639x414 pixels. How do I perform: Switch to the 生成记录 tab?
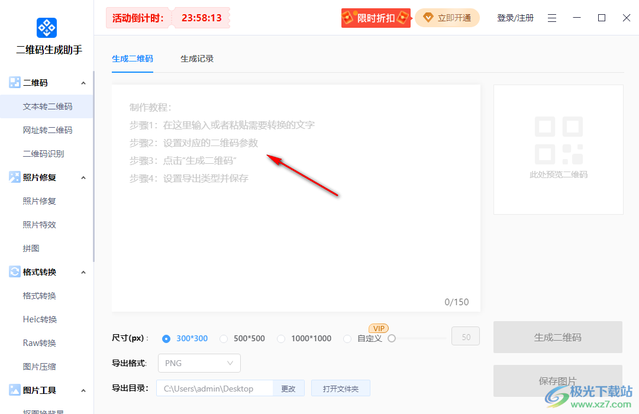pyautogui.click(x=197, y=59)
